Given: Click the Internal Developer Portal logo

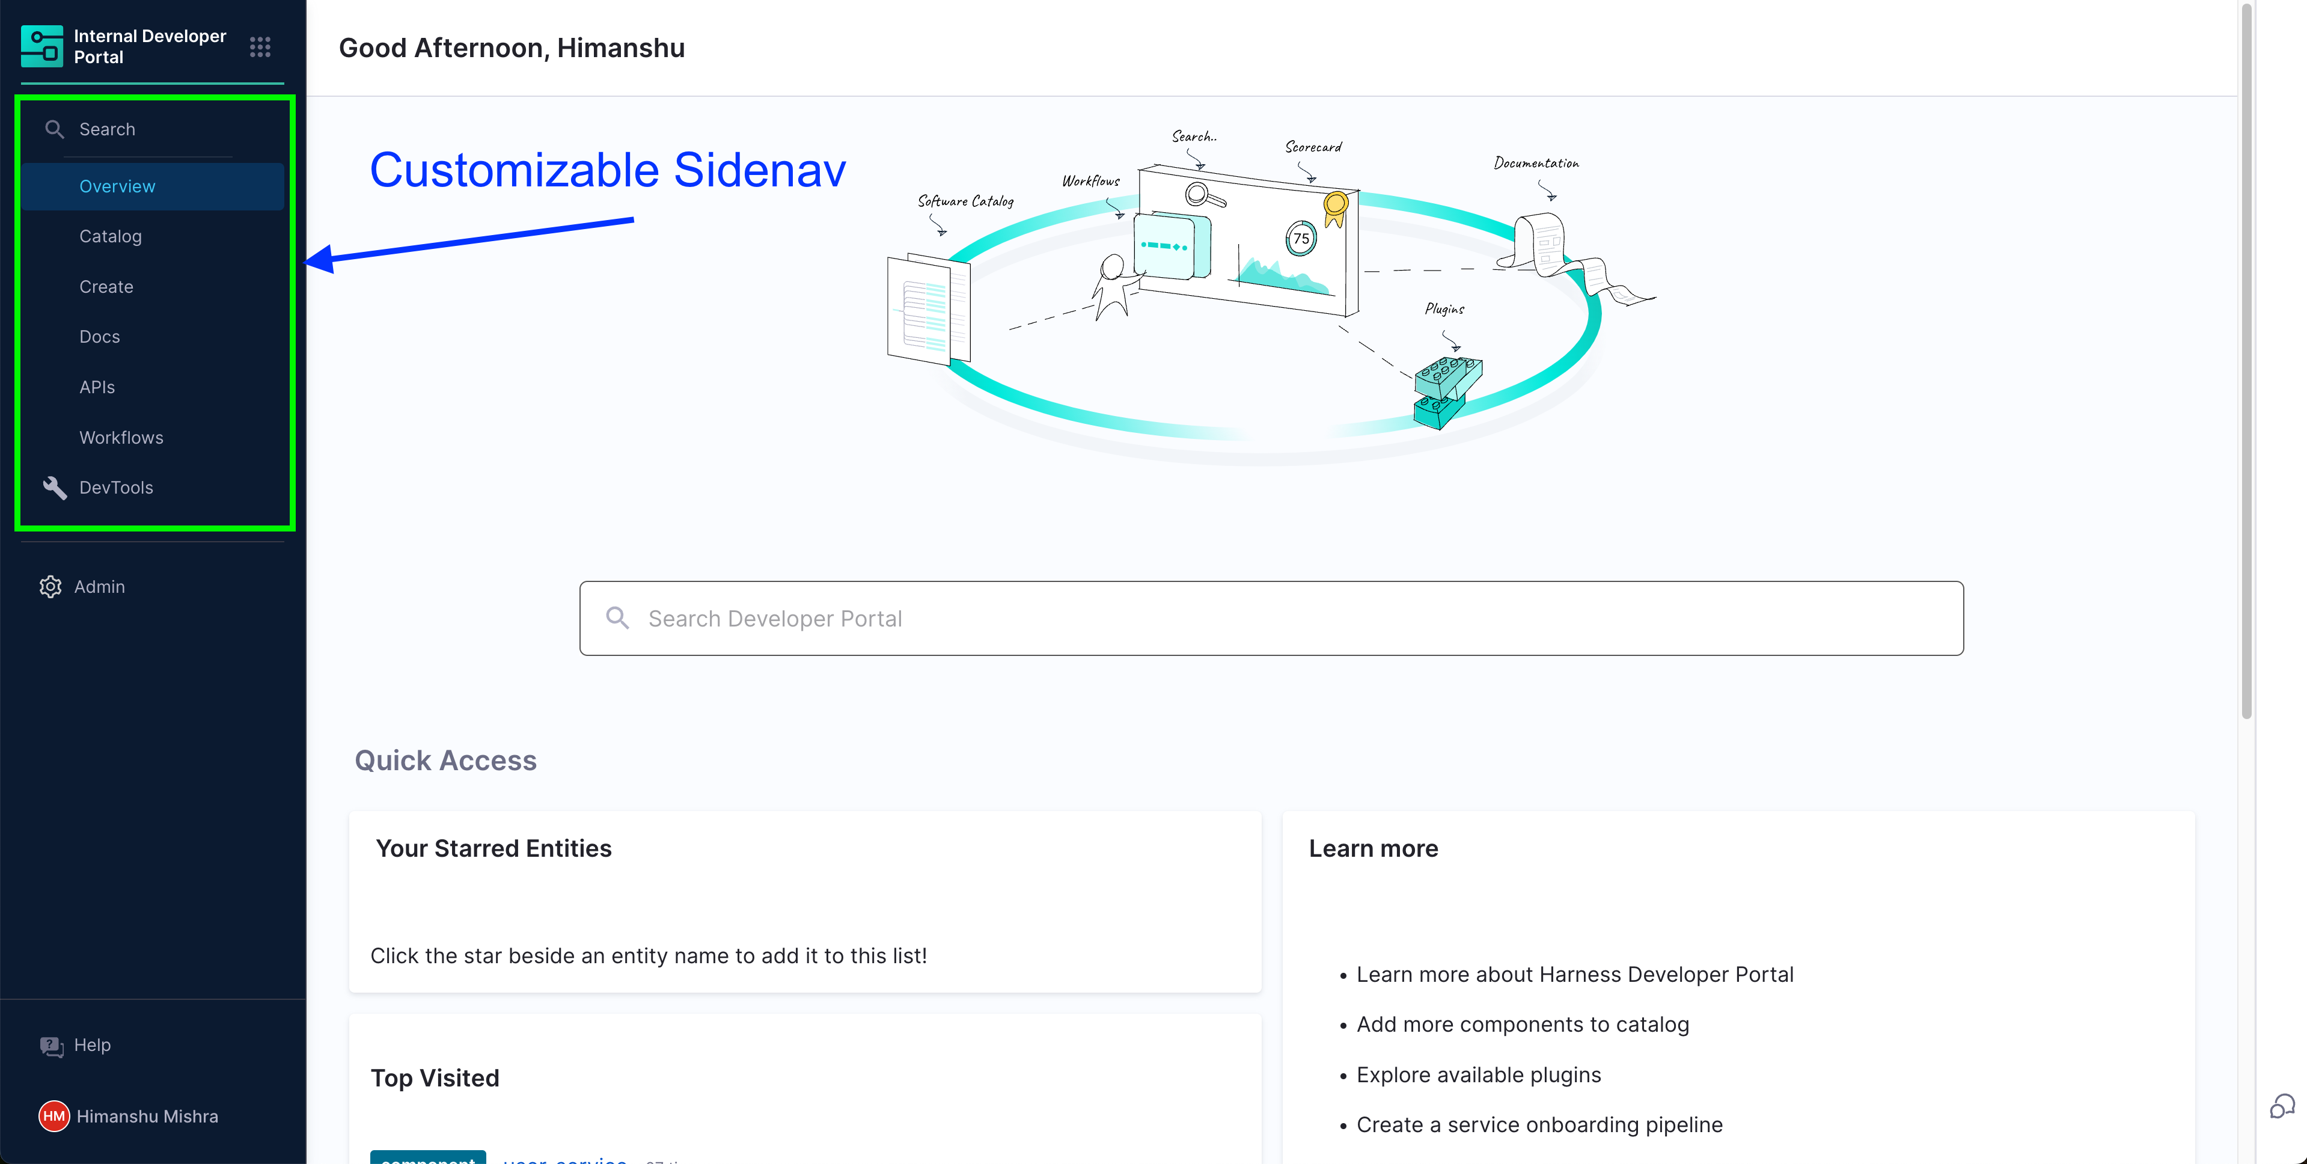Looking at the screenshot, I should pyautogui.click(x=42, y=46).
